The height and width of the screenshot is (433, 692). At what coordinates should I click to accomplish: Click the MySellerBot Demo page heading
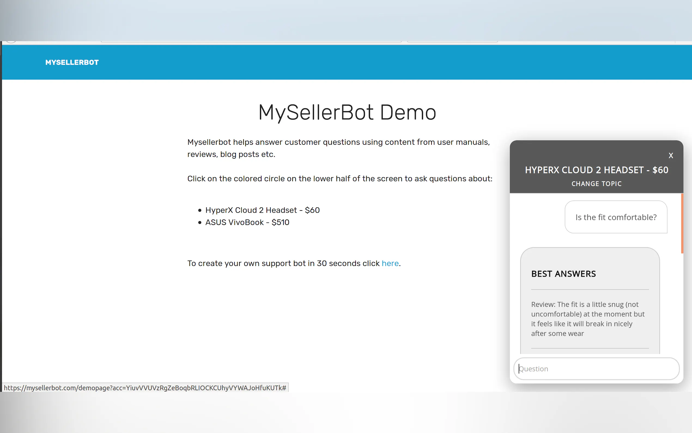coord(347,113)
